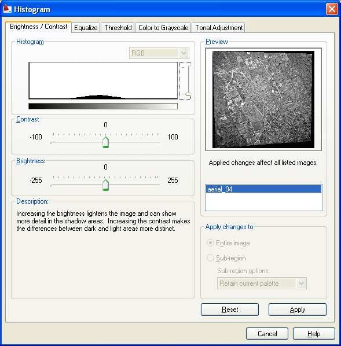This screenshot has height=346, width=341.
Task: Click the Contrast slider thumb
Action: [x=105, y=142]
